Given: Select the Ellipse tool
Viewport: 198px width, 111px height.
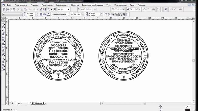Looking at the screenshot, I should point(3,40).
